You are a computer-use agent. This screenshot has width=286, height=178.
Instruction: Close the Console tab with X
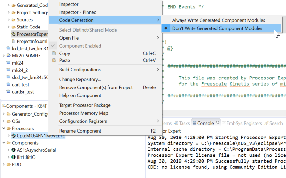pyautogui.click(x=217, y=123)
